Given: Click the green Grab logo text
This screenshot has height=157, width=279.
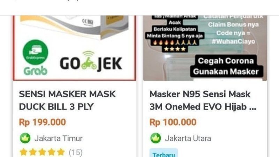Looking at the screenshot, I should (x=36, y=71).
